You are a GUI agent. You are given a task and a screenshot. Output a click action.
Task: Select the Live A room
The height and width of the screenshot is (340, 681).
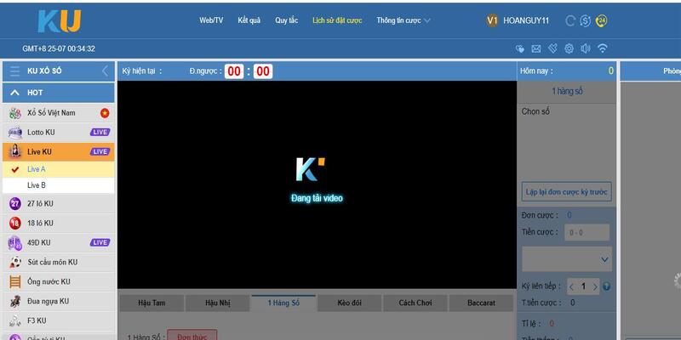[x=59, y=169]
